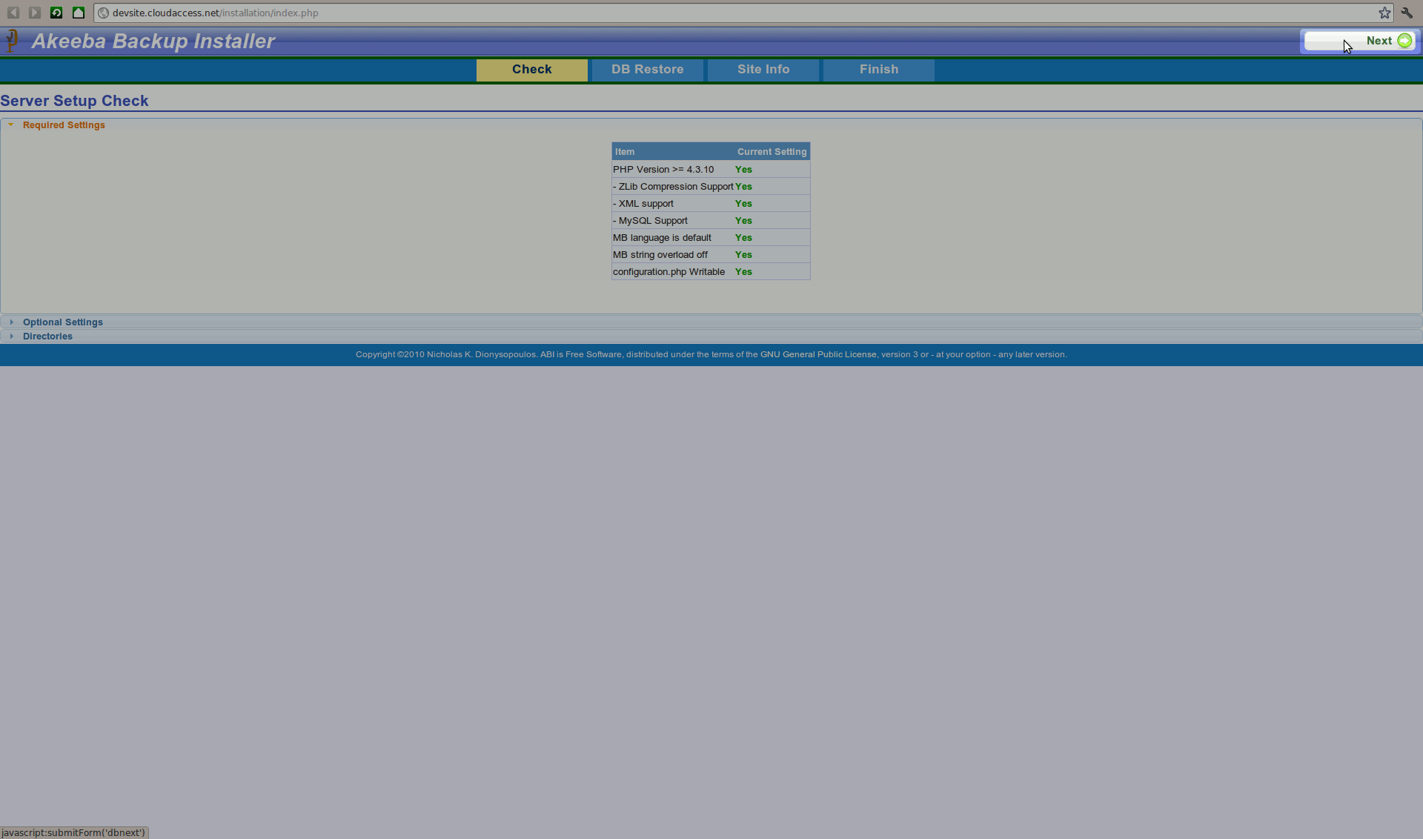Click the green arrow icon on Next
The height and width of the screenshot is (839, 1423).
1404,41
